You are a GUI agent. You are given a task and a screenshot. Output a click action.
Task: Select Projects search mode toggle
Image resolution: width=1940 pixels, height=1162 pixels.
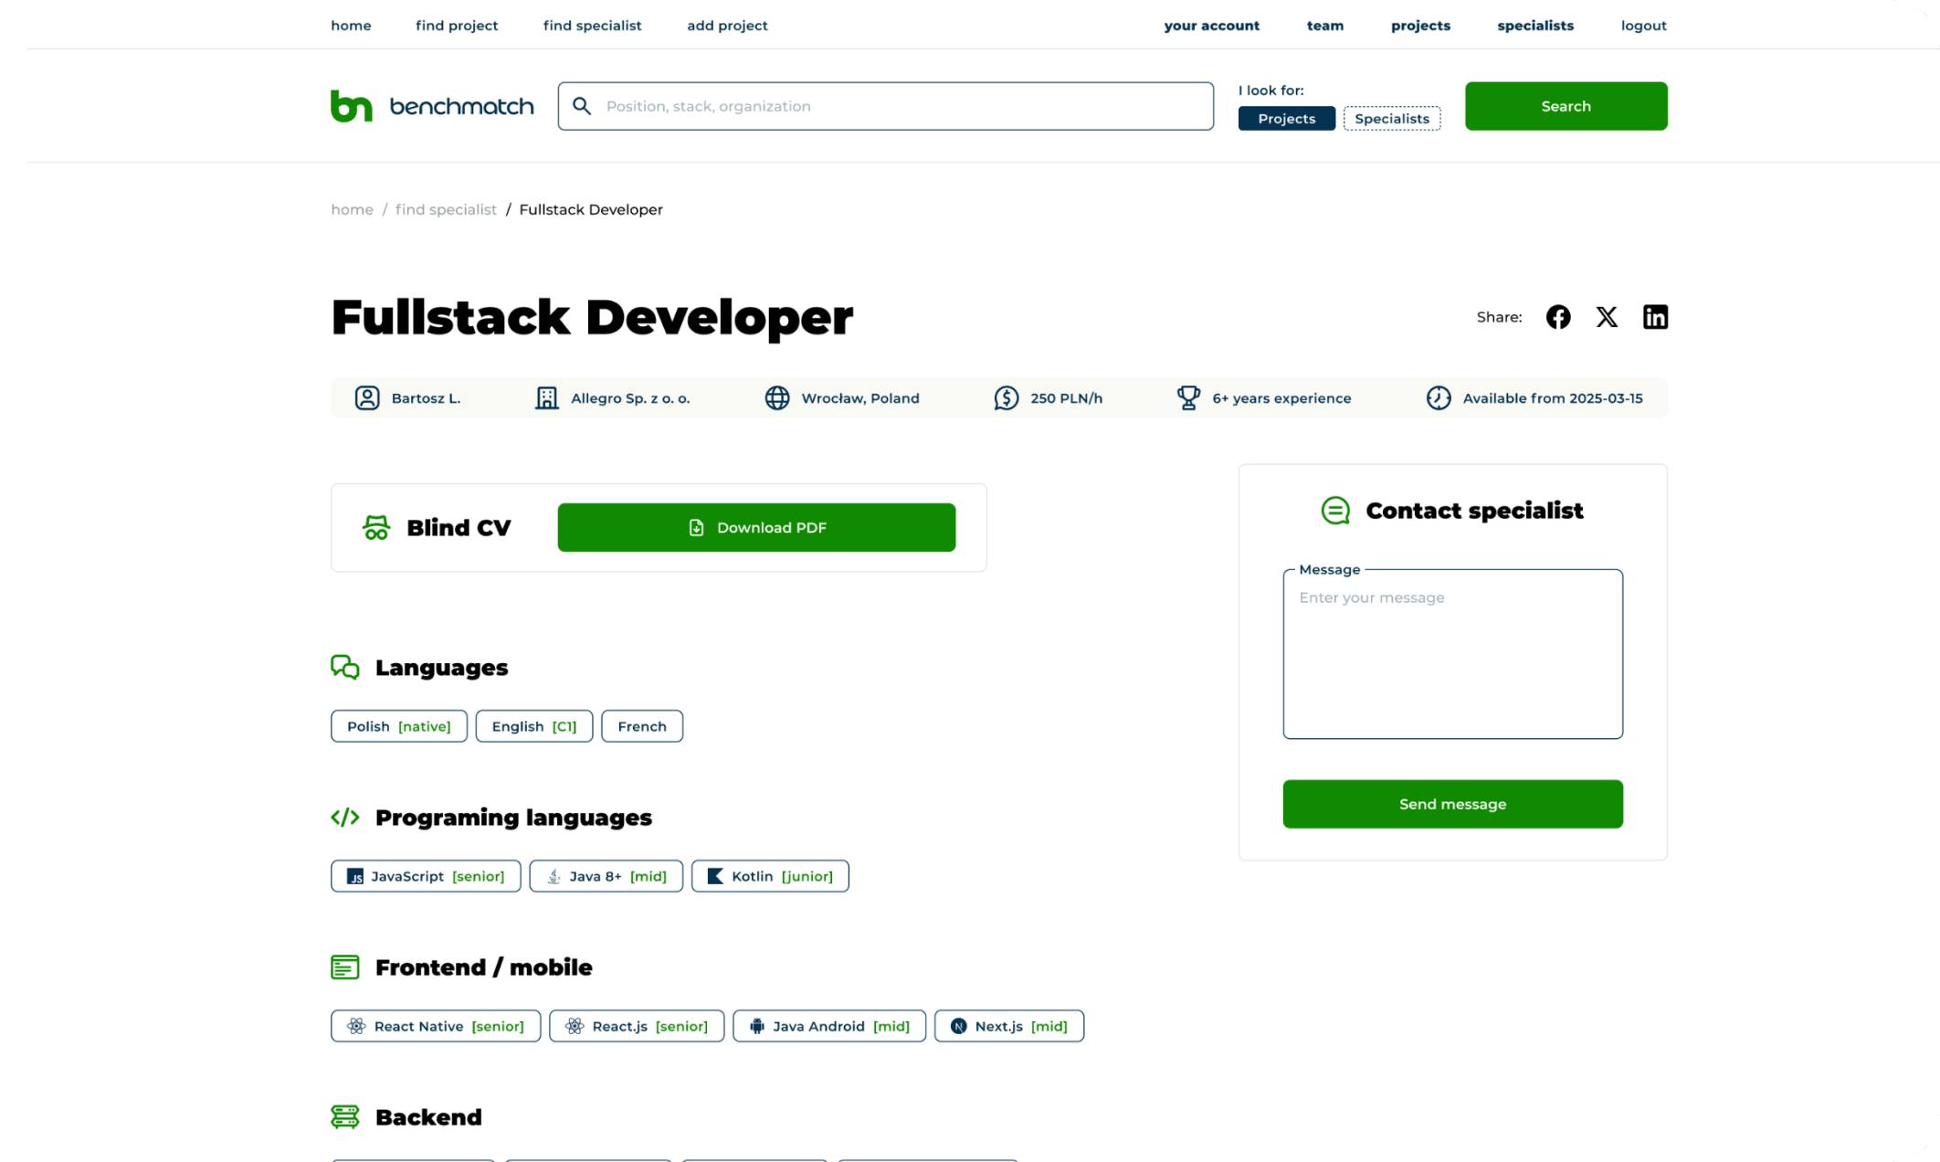pyautogui.click(x=1286, y=119)
